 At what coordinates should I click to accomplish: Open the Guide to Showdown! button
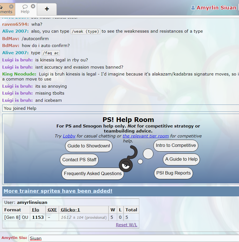pyautogui.click(x=89, y=146)
